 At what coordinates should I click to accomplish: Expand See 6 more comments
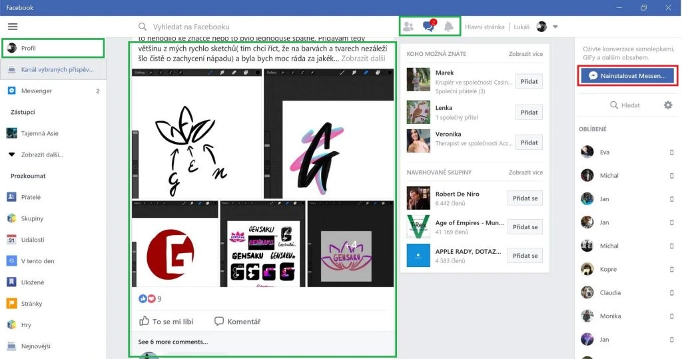coord(172,342)
